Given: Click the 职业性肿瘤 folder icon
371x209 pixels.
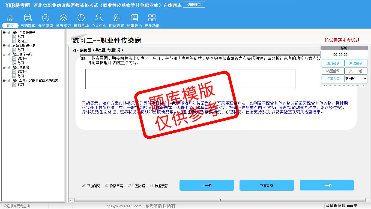Looking at the screenshot, I should 9,67.
